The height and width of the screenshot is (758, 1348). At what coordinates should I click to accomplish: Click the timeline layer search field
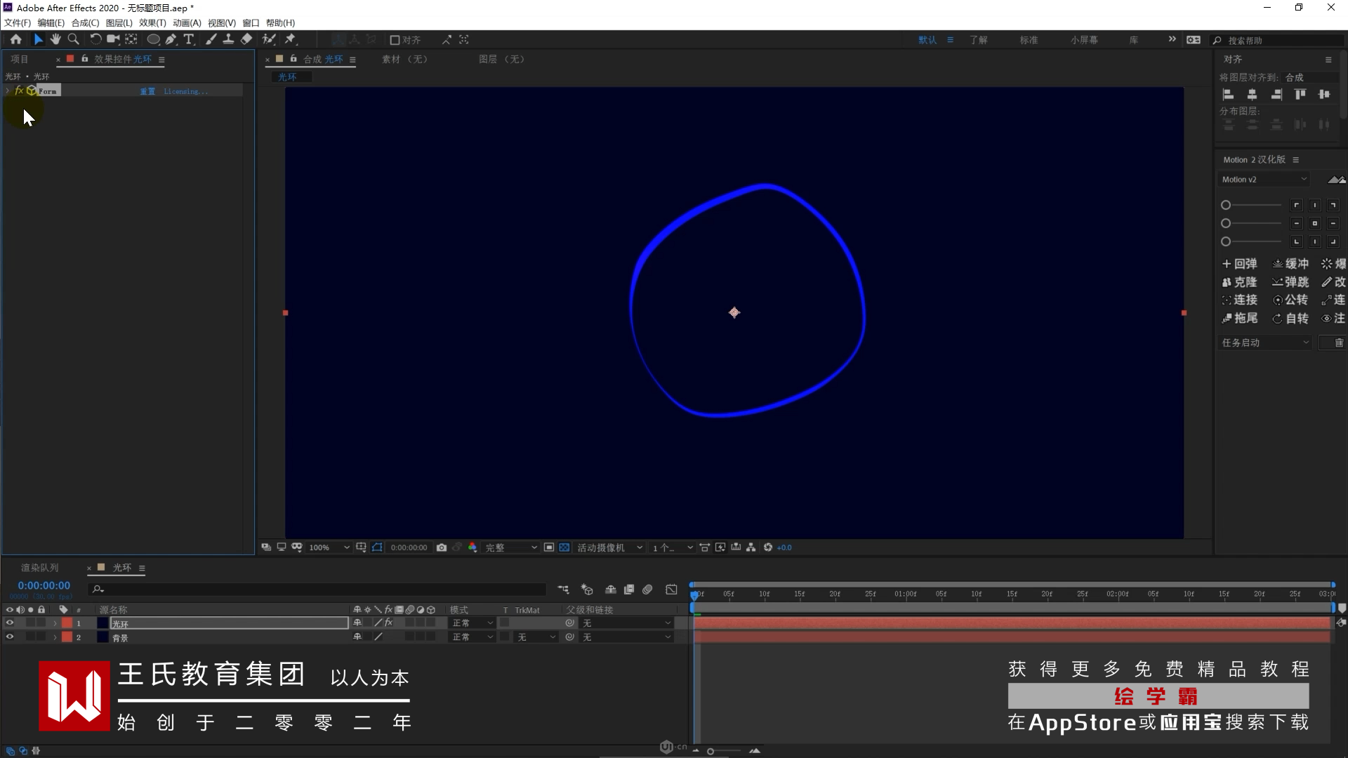[316, 590]
